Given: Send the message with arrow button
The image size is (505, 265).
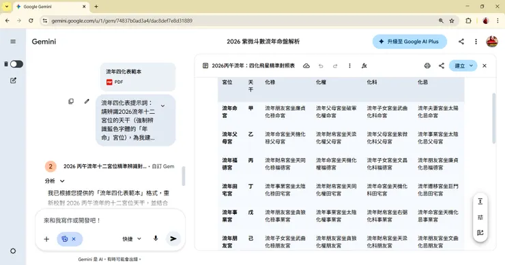Looking at the screenshot, I should pos(173,238).
